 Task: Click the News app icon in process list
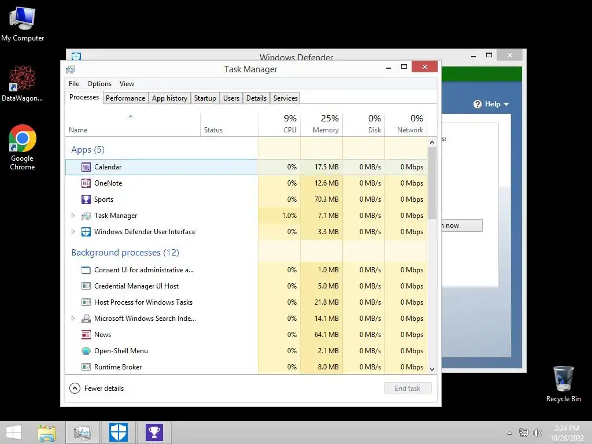[86, 335]
